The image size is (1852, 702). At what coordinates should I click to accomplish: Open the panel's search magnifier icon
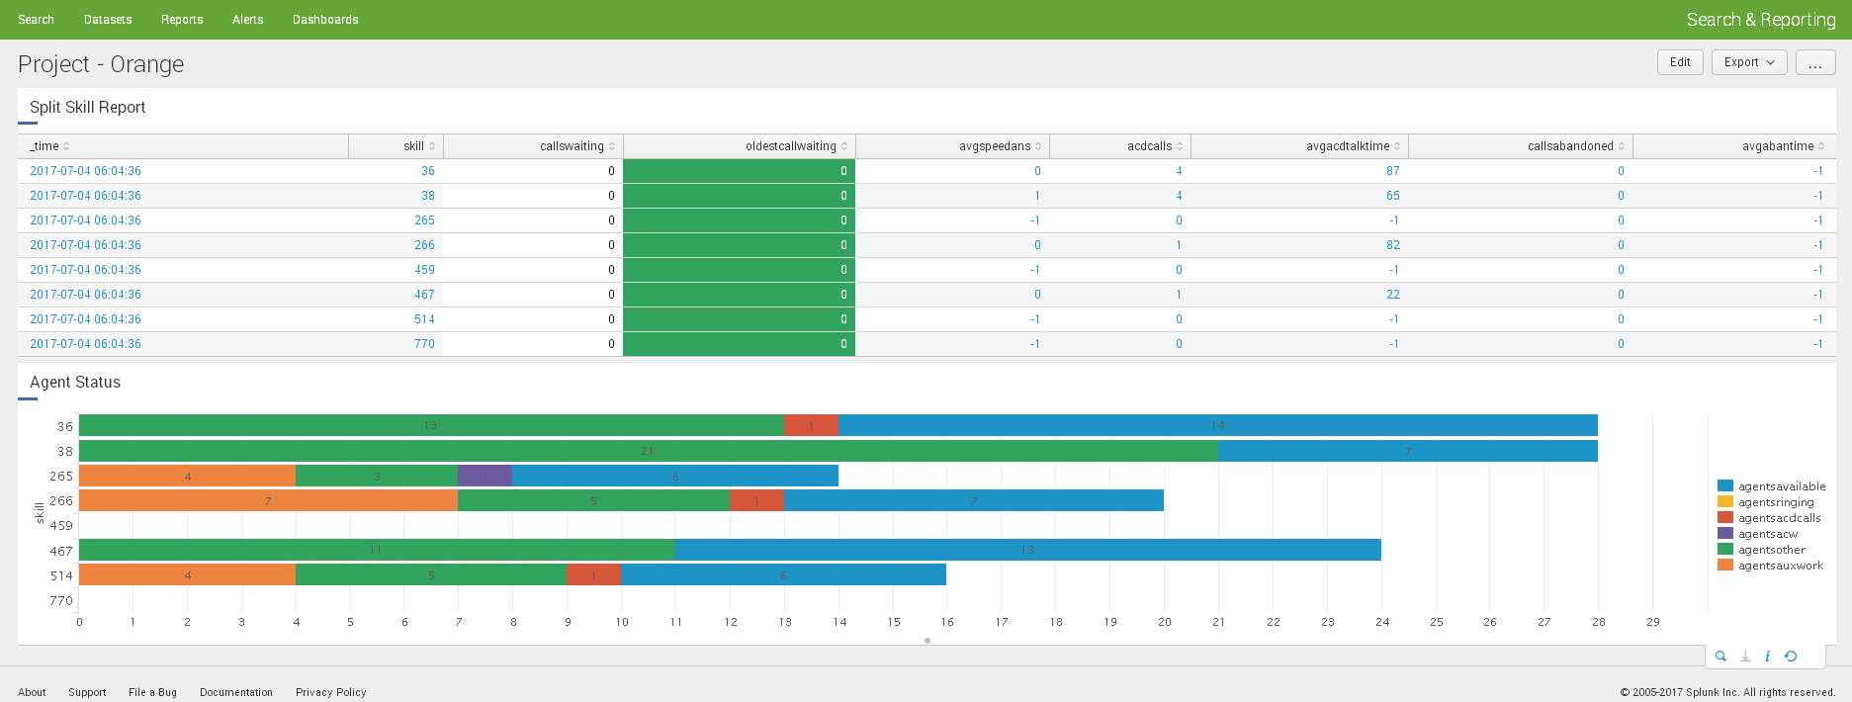(1720, 657)
